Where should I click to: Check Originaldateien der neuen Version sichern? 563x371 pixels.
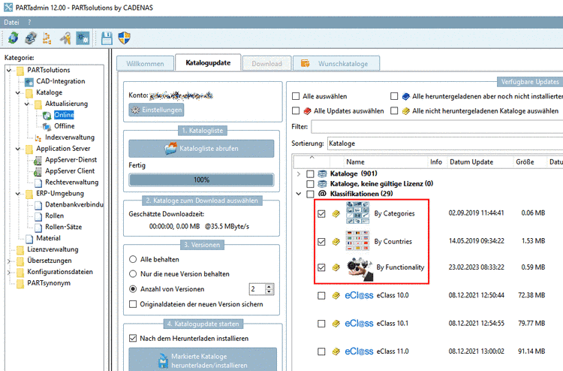133,304
